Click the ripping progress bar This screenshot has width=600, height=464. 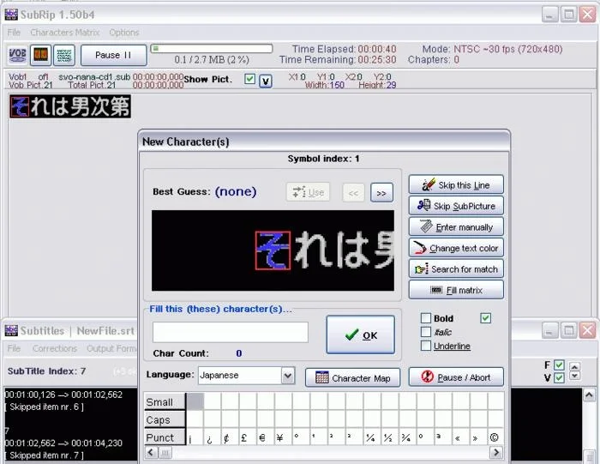tap(212, 49)
